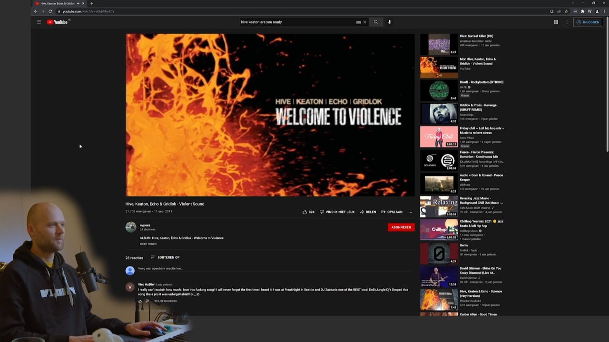Expand description with Meer tonen
609x342 pixels.
coord(148,244)
